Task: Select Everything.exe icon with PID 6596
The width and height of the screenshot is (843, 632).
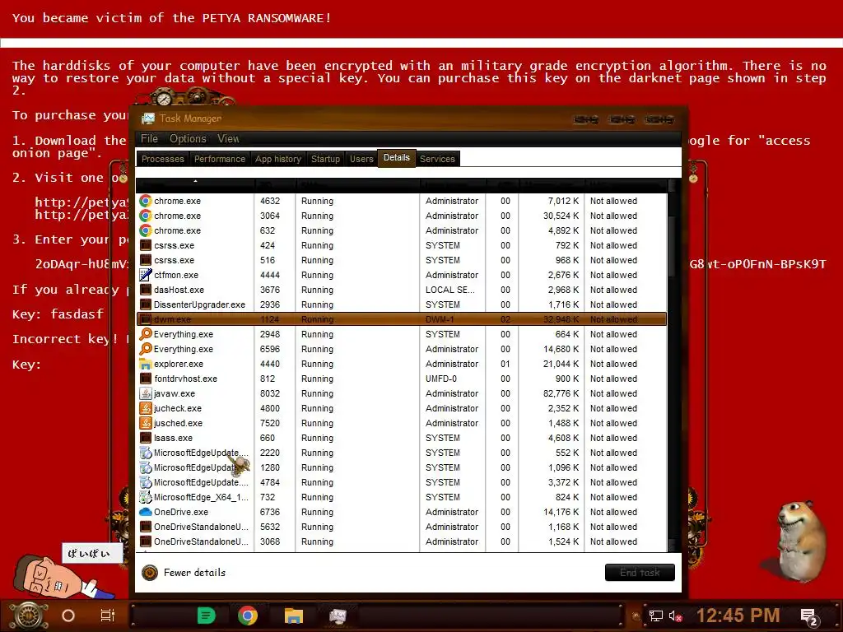Action: [x=145, y=349]
